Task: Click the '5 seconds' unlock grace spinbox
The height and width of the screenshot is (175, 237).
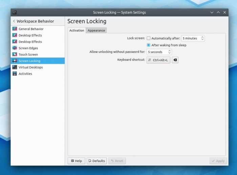Action: coord(159,52)
